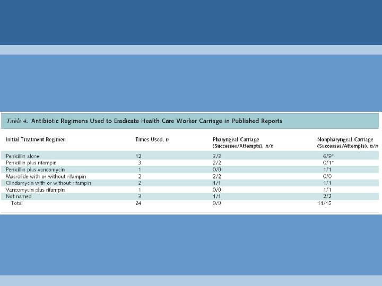Click the Vancomycin plus rifampin row label

pos(35,190)
